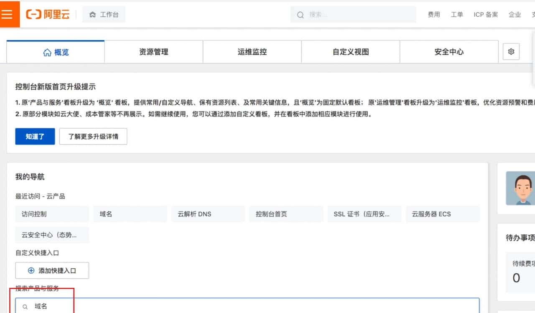
Task: Click the plus icon on 添加快捷入口
Action: (31, 270)
